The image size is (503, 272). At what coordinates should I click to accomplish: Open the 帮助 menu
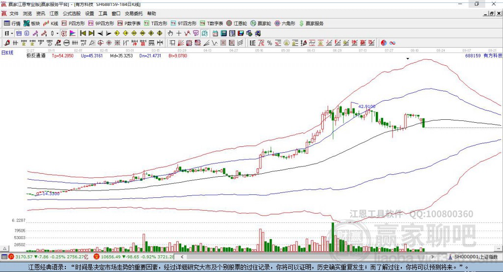151,13
